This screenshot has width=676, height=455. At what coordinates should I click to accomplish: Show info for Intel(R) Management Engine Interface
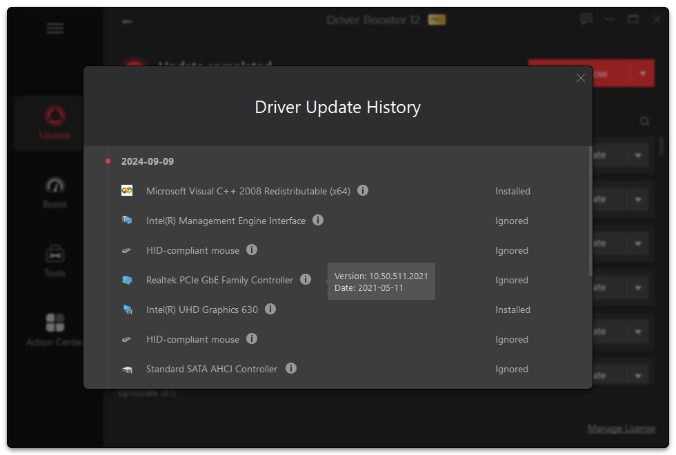tap(318, 220)
